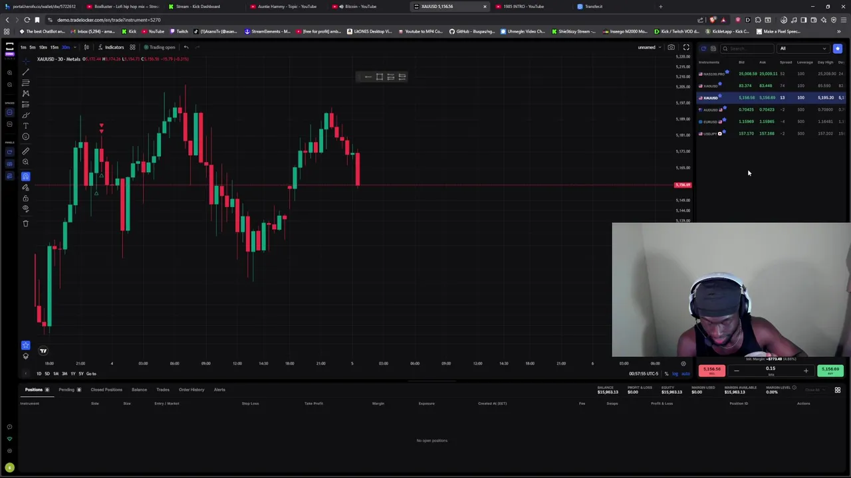Select the 15m timeframe

tap(55, 47)
